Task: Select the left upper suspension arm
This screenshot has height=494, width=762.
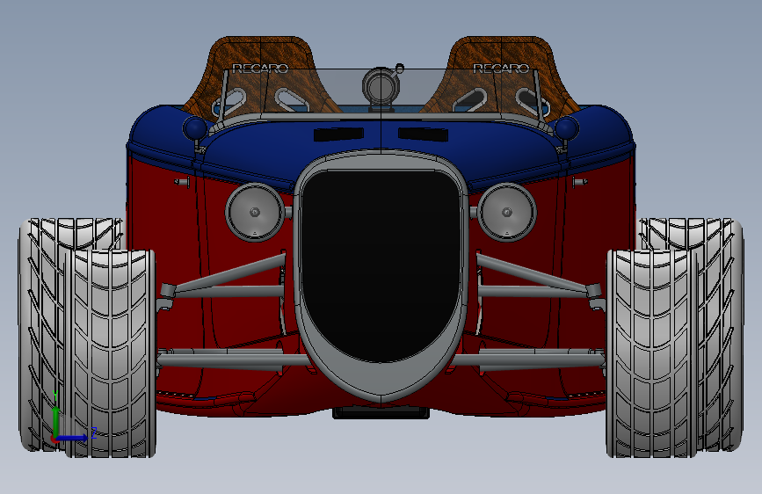Action: point(229,275)
